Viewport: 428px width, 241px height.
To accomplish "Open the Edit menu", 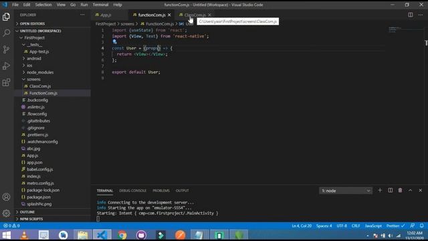I will click(x=27, y=5).
